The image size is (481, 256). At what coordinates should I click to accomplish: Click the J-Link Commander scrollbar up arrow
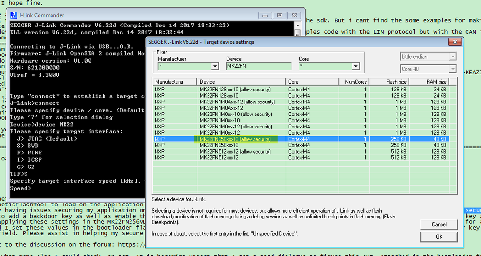297,26
